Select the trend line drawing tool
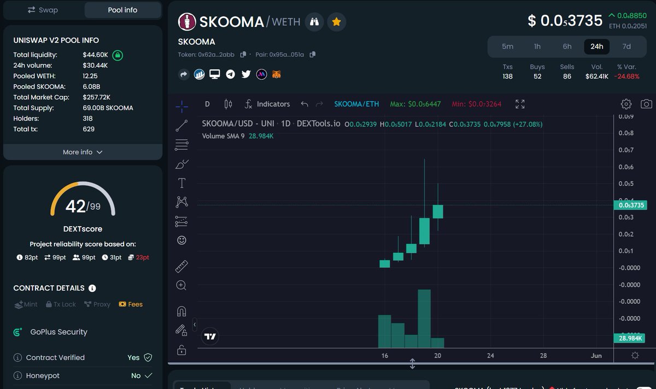 click(181, 126)
